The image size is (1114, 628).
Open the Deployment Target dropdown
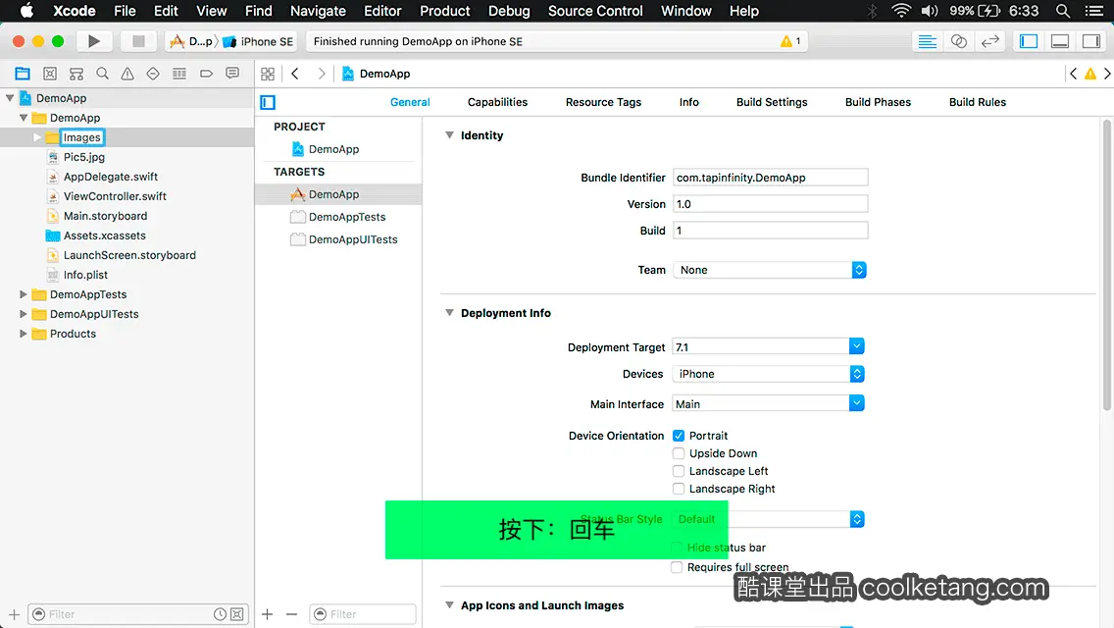856,346
